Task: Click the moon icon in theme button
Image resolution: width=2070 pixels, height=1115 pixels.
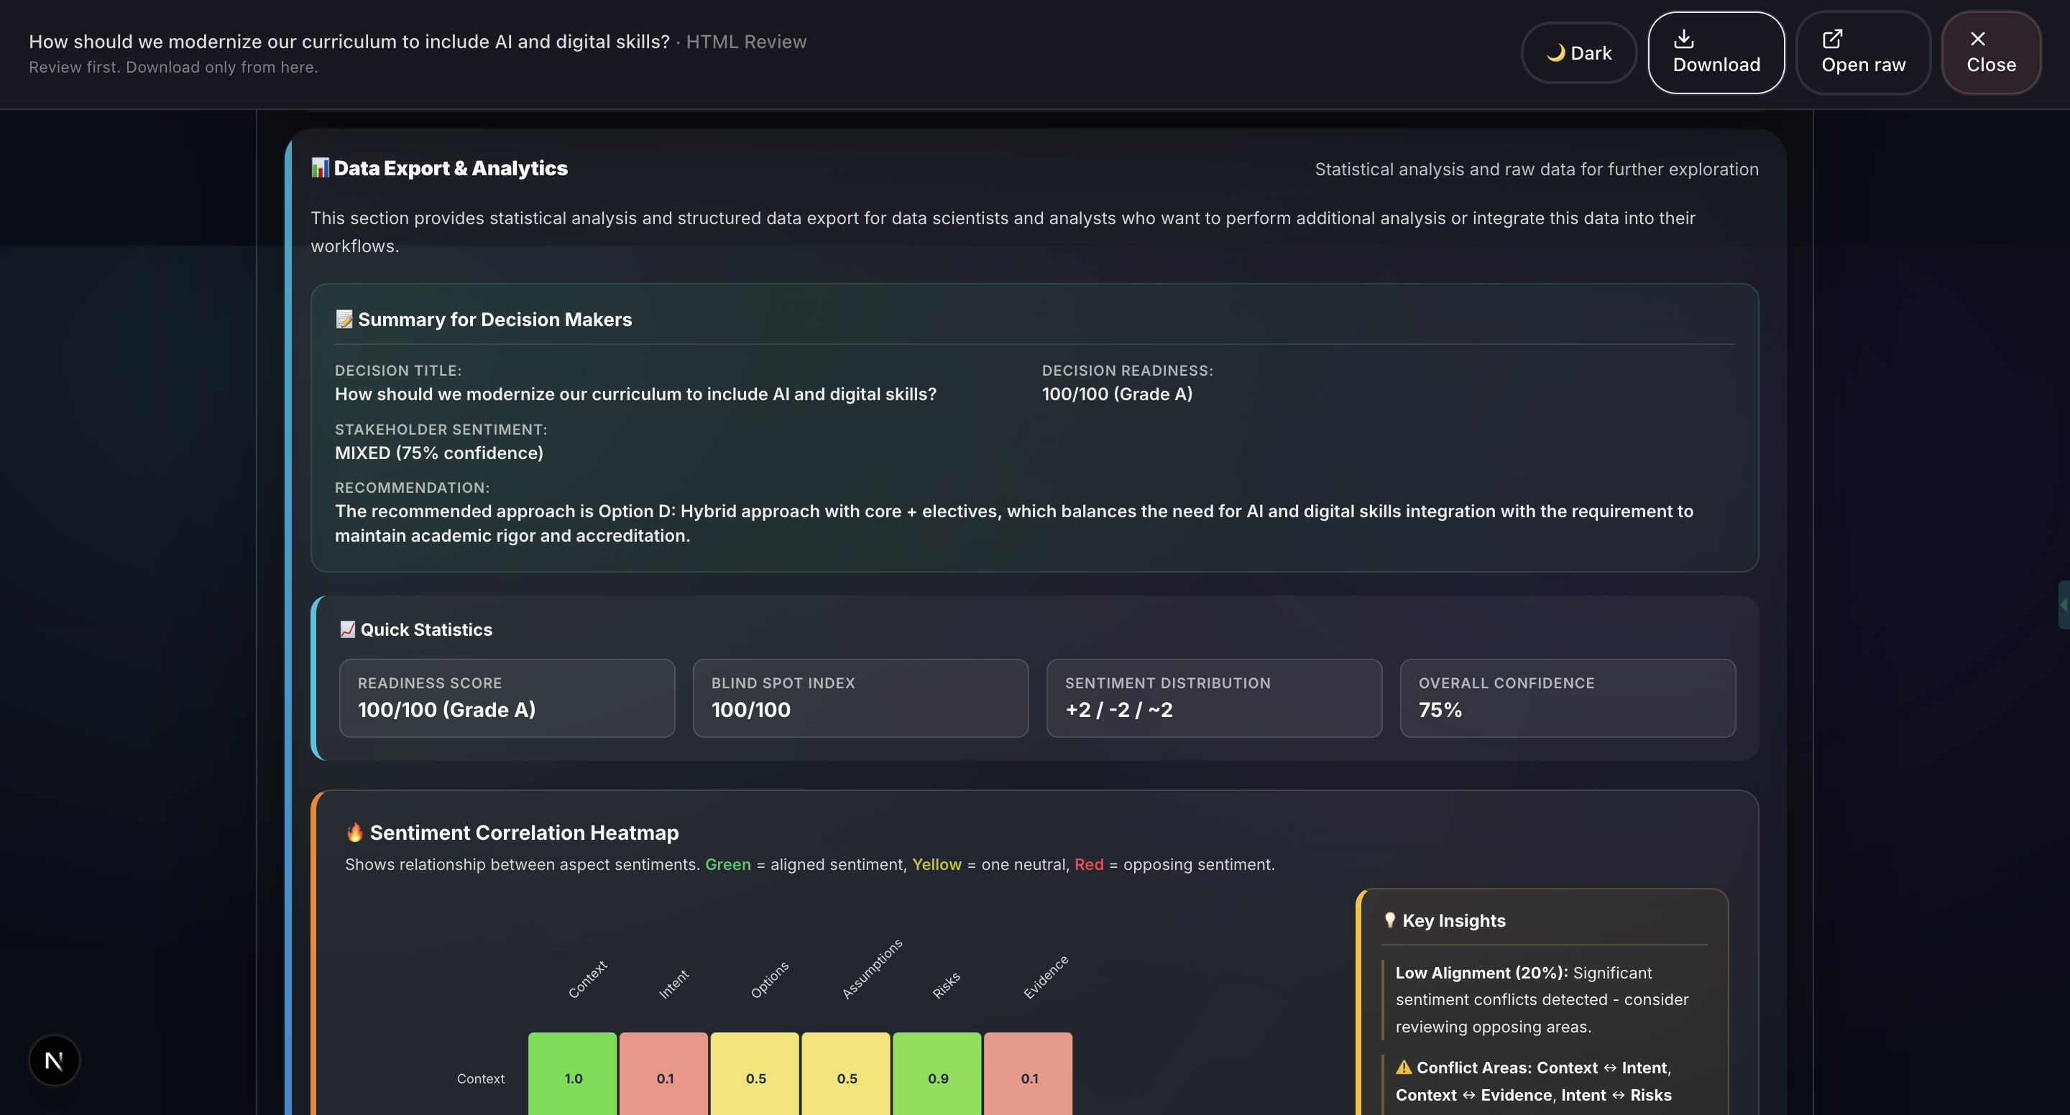Action: pos(1555,53)
